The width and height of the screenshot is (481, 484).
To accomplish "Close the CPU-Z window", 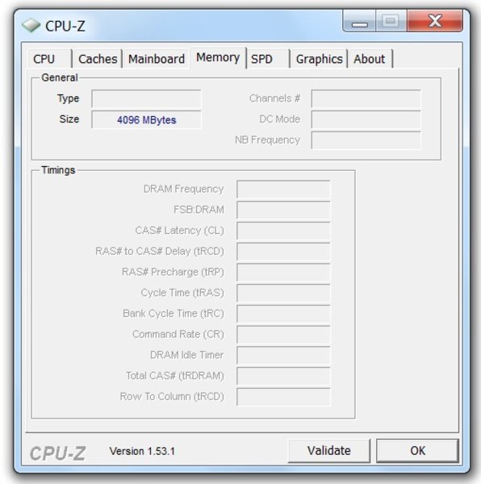I will point(435,21).
